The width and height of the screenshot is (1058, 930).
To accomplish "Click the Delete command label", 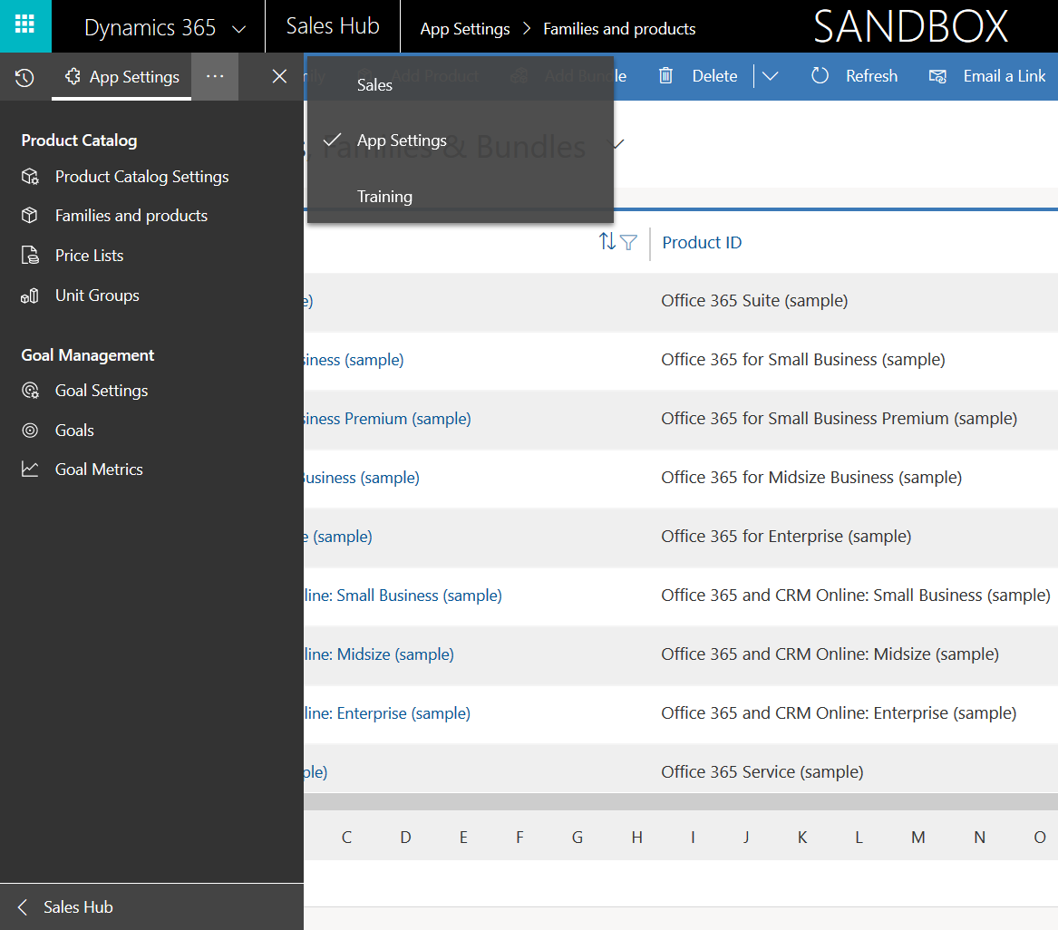I will pos(714,76).
